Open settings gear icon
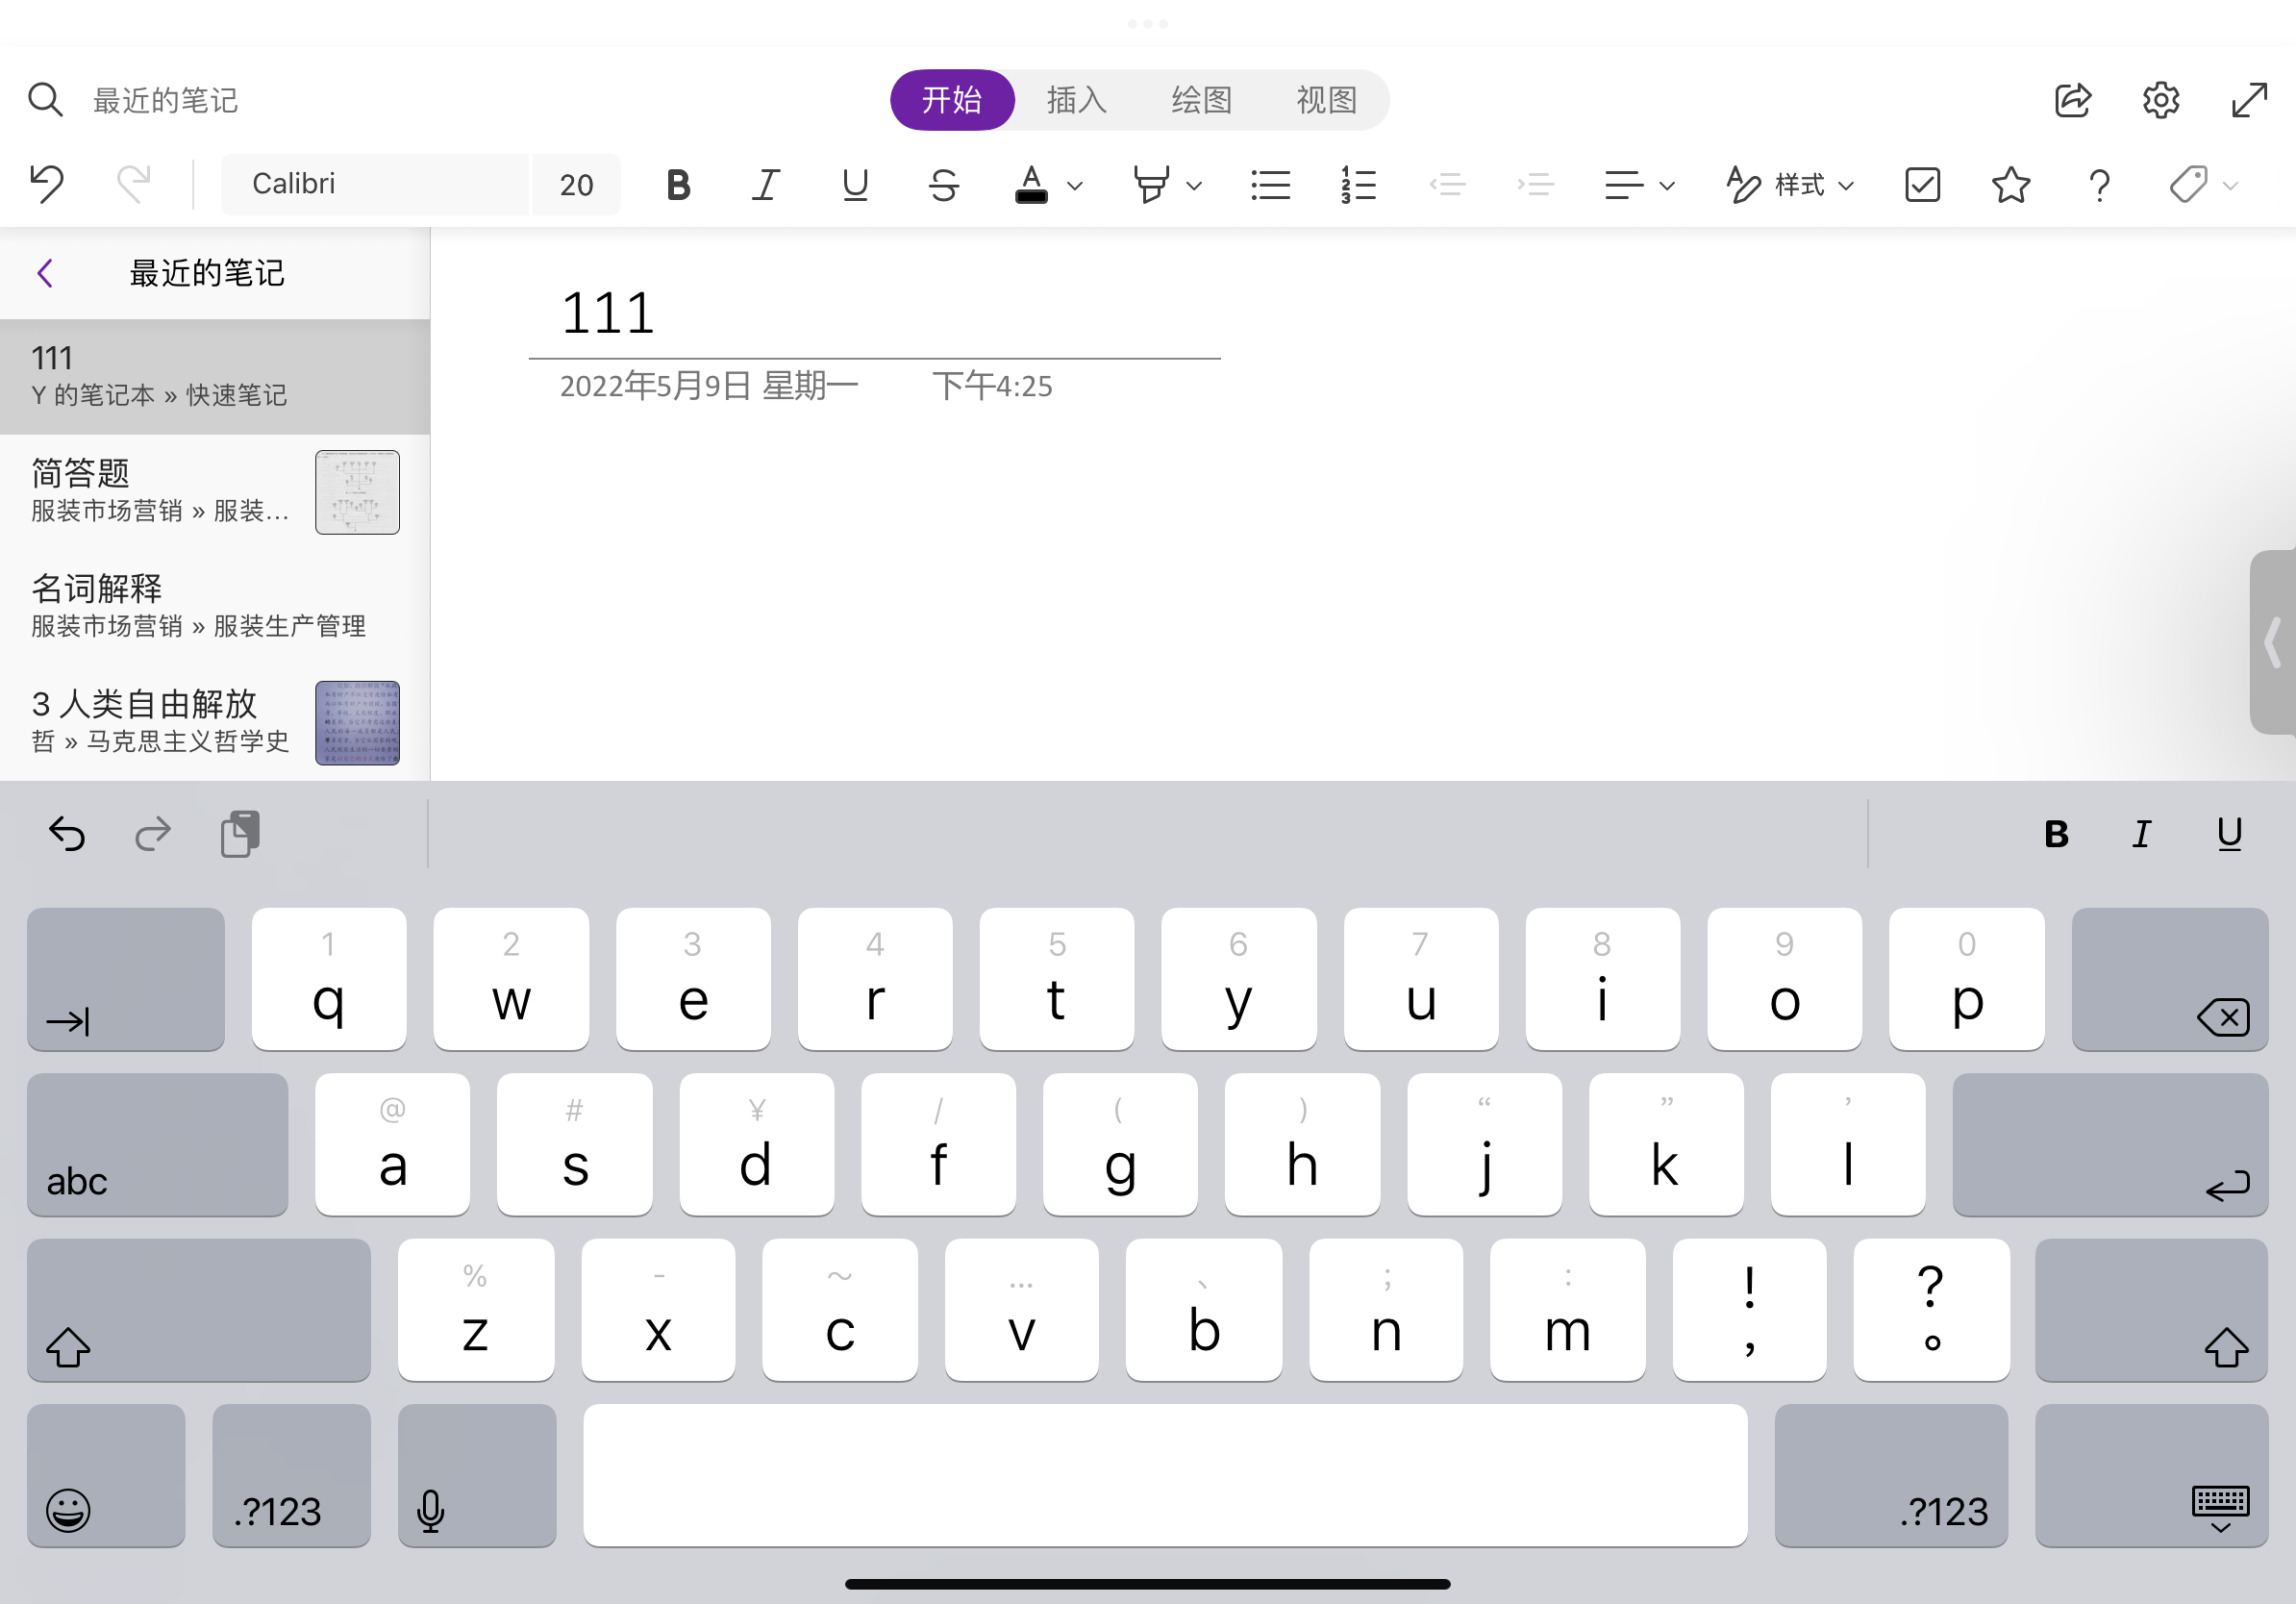 point(2160,100)
